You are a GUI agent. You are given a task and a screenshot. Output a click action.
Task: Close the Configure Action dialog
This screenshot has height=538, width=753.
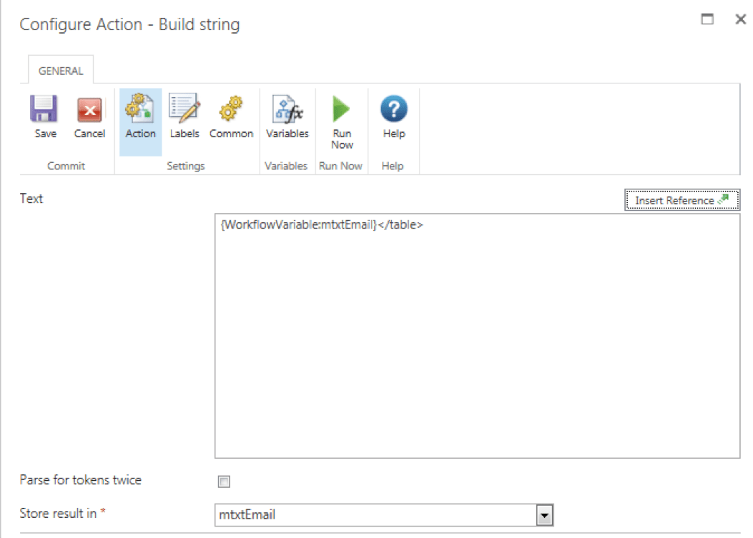pyautogui.click(x=741, y=19)
